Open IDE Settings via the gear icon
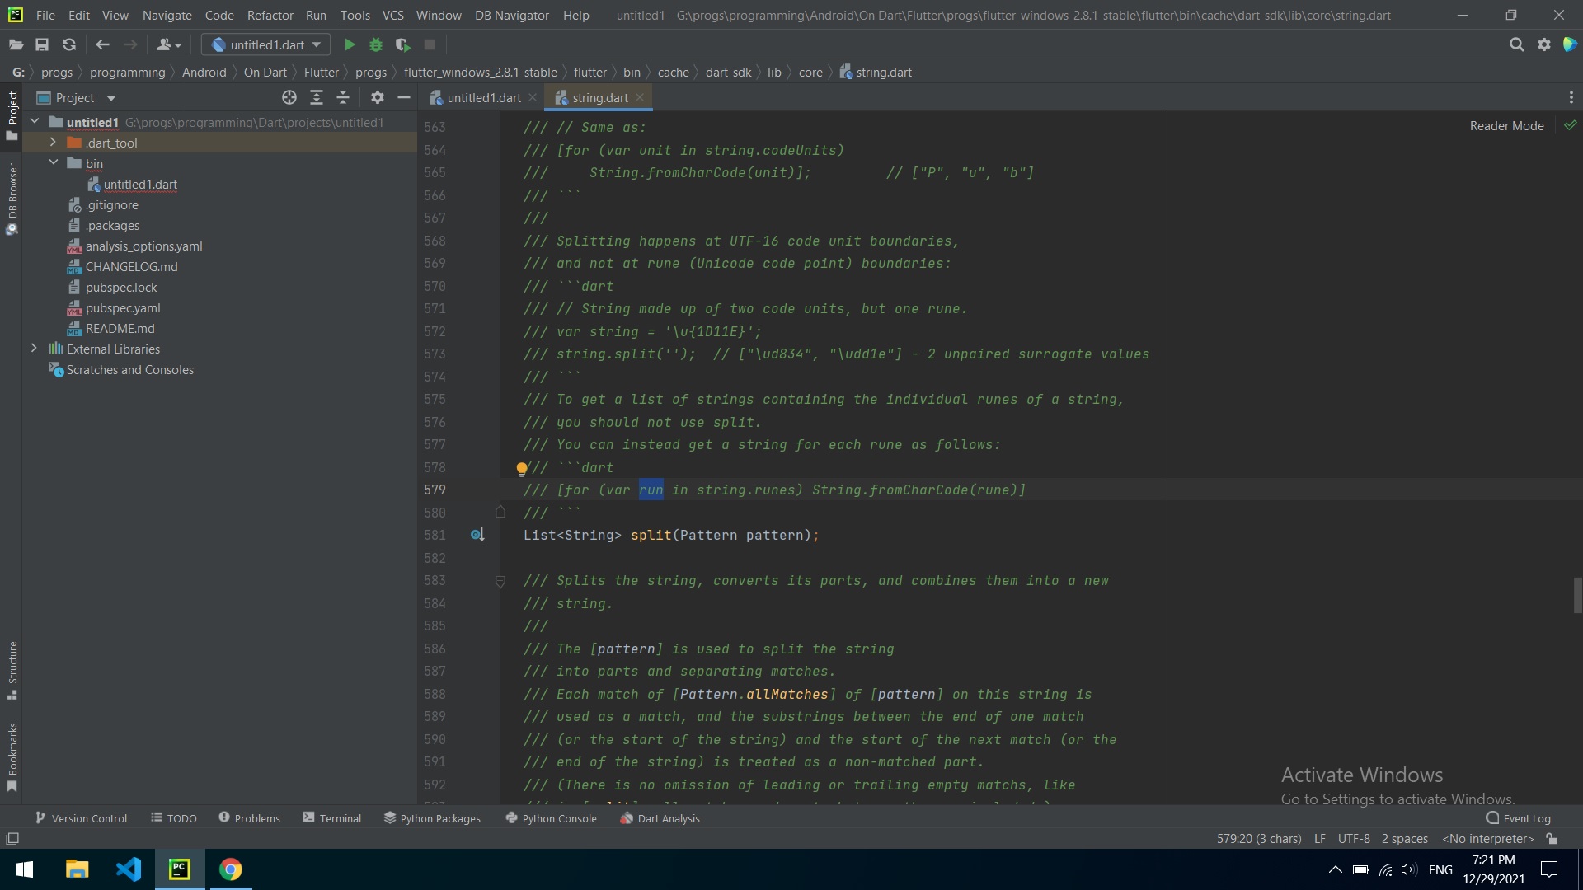Viewport: 1583px width, 890px height. tap(1543, 44)
